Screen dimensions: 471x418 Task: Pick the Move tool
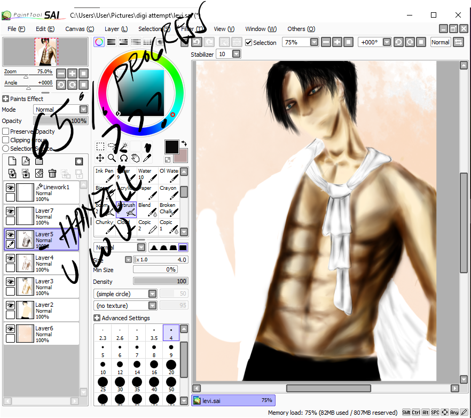tap(100, 158)
